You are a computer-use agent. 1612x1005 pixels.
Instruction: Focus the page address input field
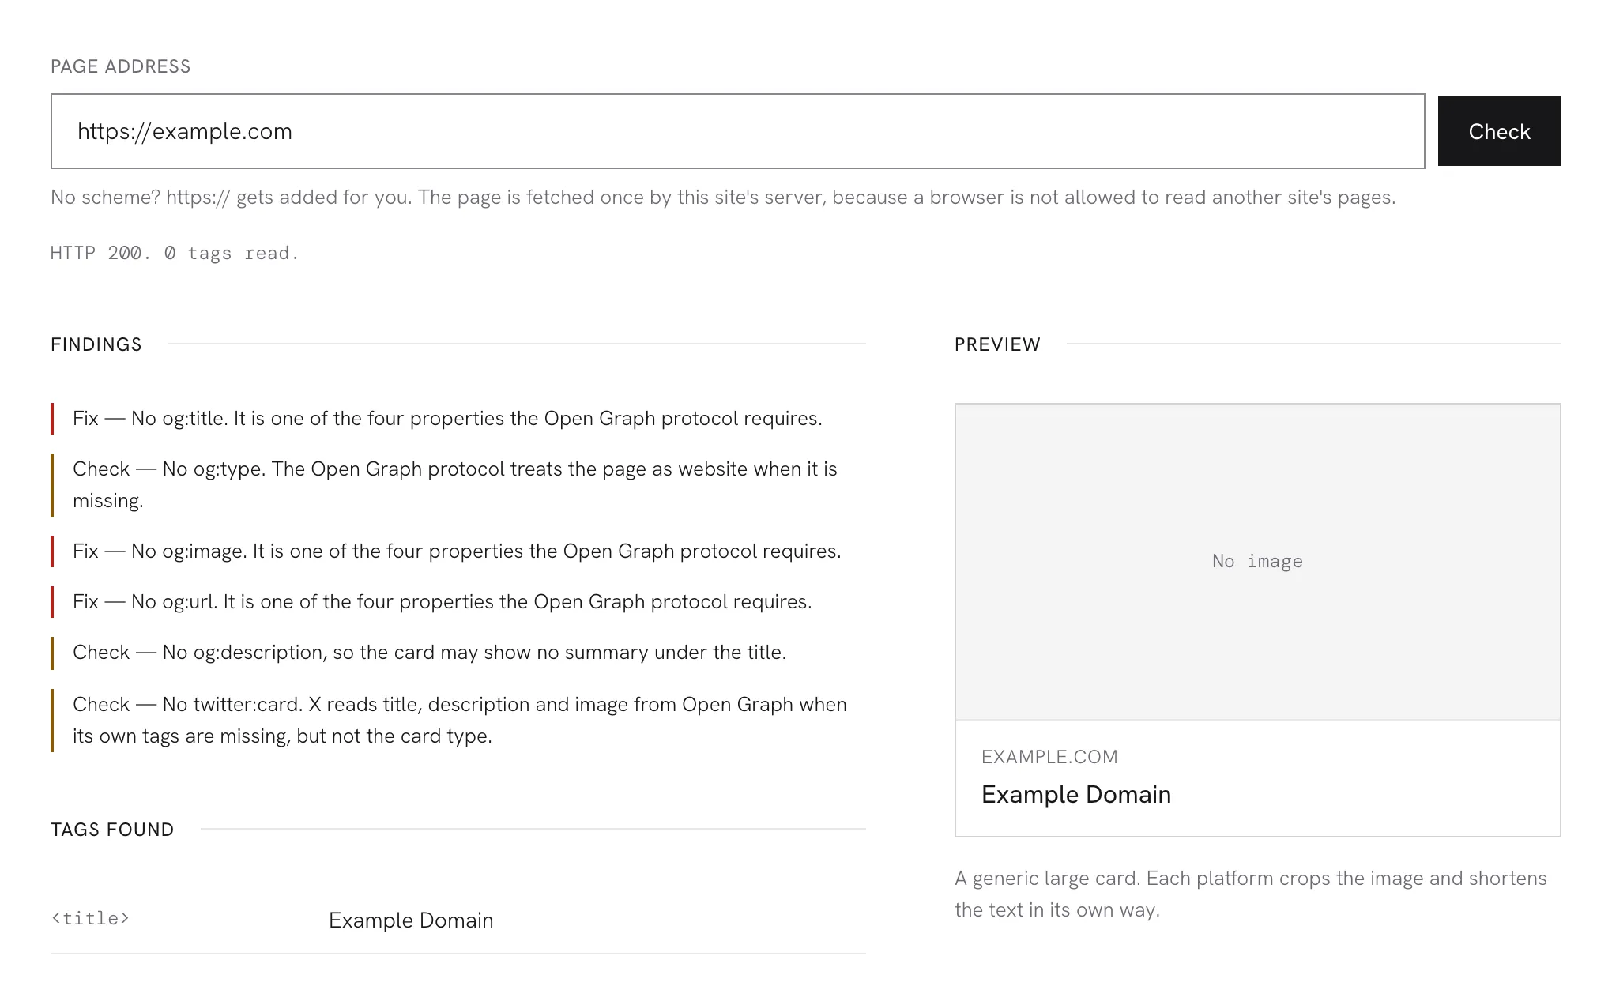737,131
